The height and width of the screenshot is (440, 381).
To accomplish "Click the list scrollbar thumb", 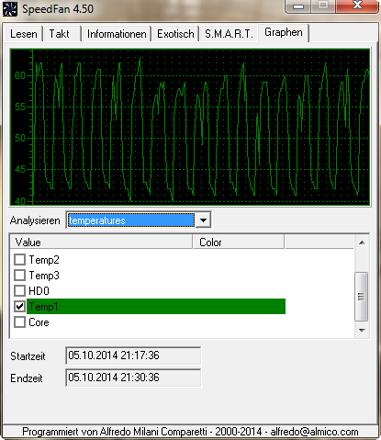I will pyautogui.click(x=362, y=297).
